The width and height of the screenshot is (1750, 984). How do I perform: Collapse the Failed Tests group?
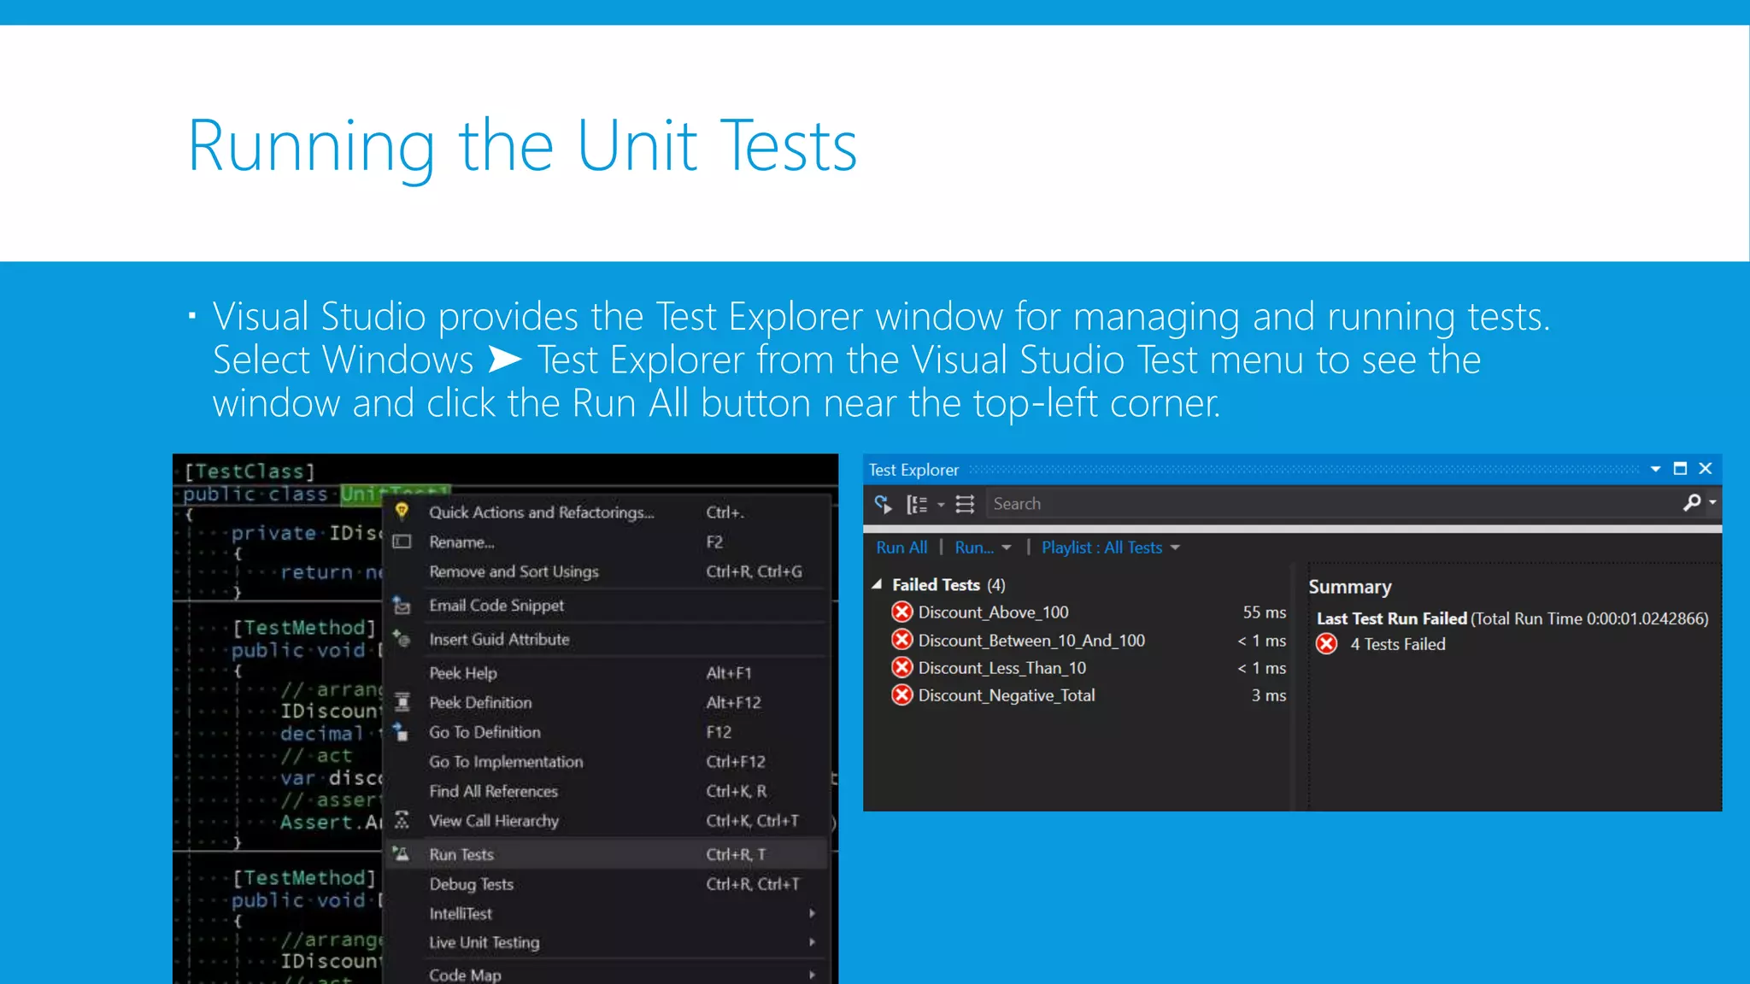pos(877,584)
